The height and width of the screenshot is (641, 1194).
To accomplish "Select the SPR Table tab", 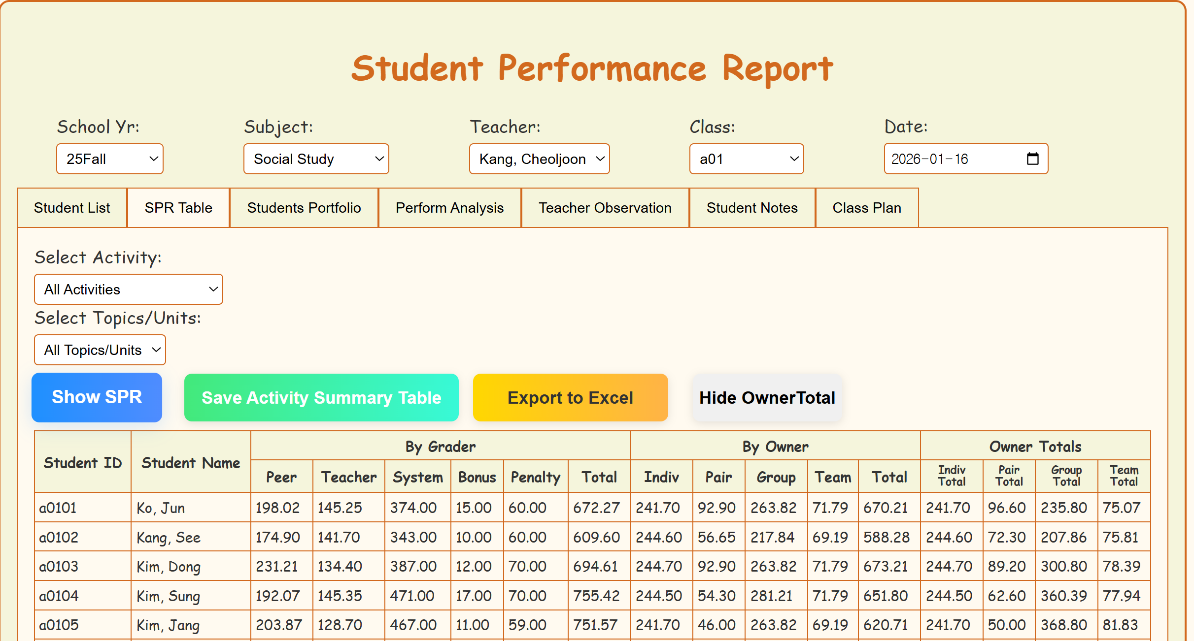I will 178,208.
